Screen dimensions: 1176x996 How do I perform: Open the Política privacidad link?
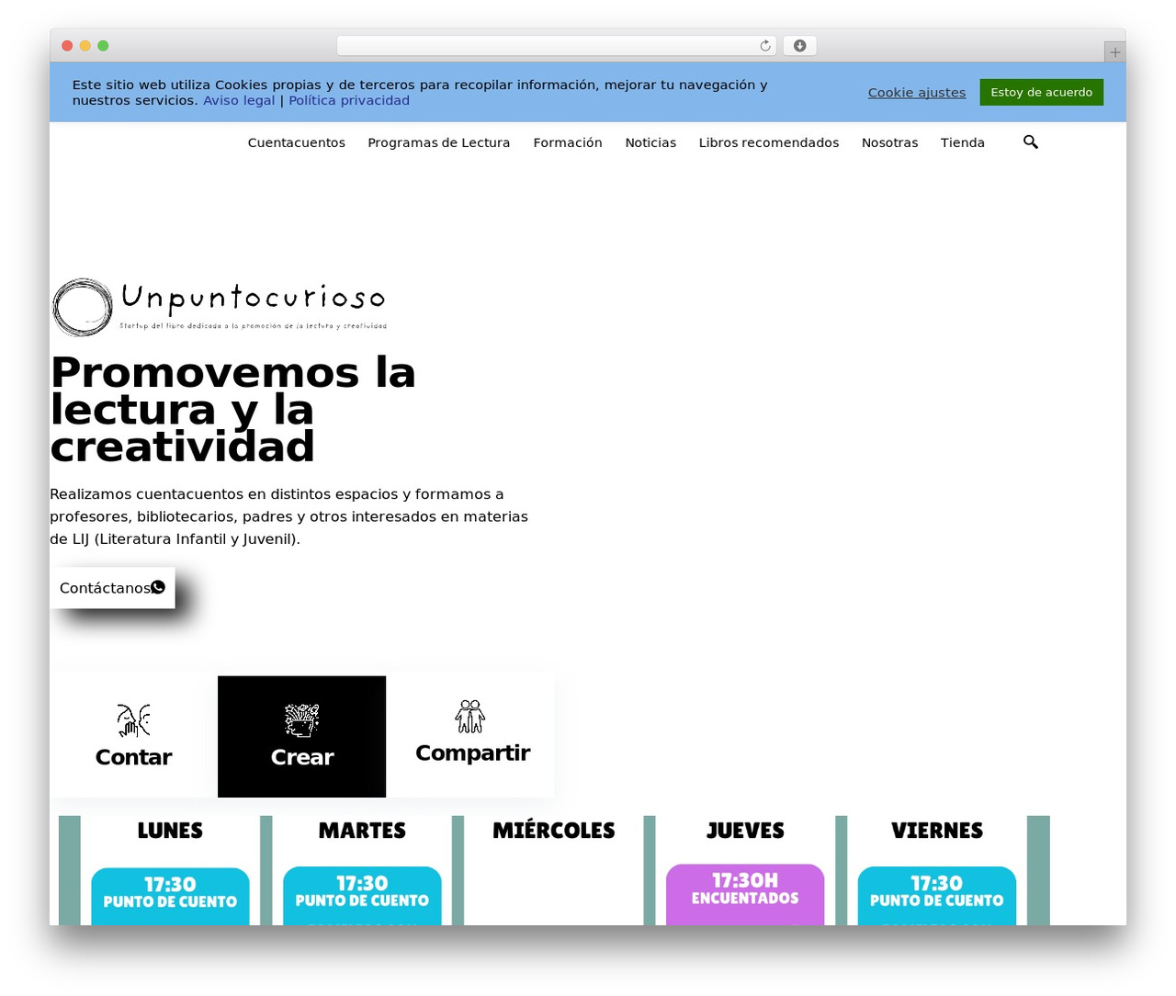[349, 100]
